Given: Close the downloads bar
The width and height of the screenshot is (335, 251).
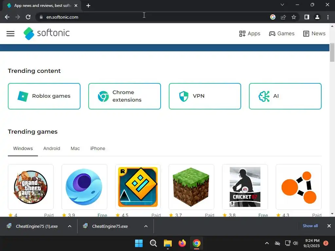Looking at the screenshot, I should 329,226.
